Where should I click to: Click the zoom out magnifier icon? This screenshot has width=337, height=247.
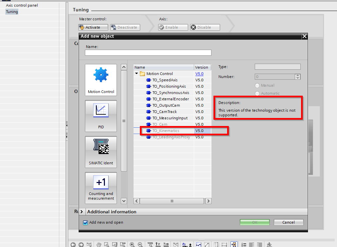[x=140, y=244]
